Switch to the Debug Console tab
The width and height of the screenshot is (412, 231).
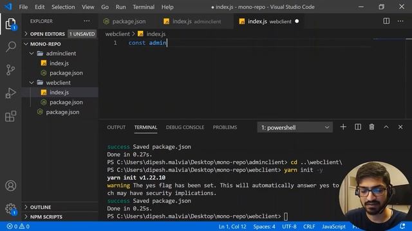(185, 127)
